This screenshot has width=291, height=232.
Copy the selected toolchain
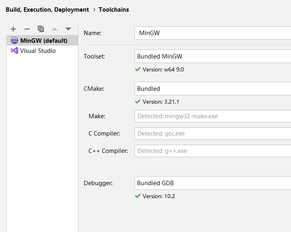click(41, 29)
